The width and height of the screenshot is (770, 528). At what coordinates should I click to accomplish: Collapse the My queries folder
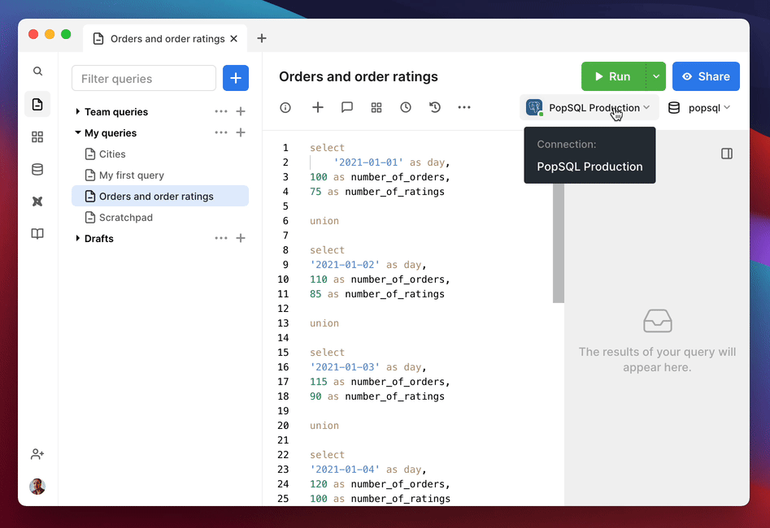tap(77, 132)
